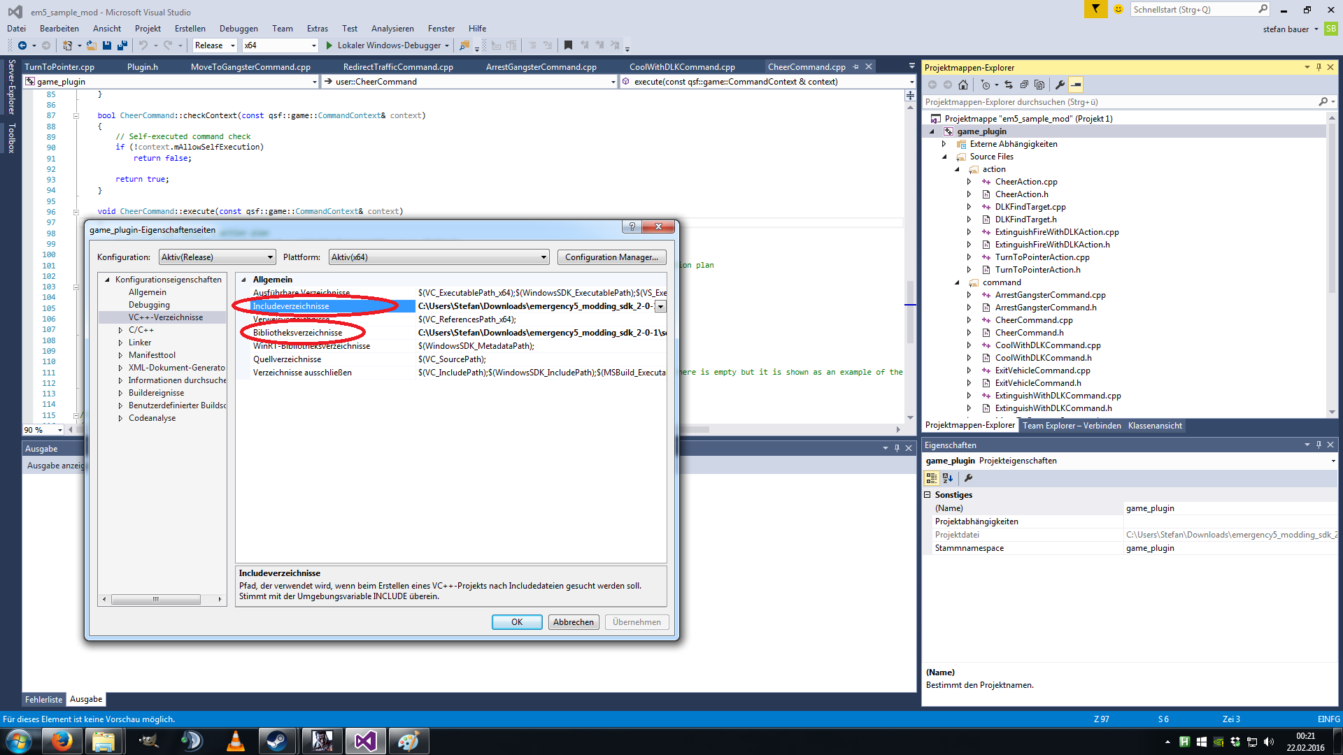The image size is (1343, 755).
Task: Click sync with active document icon
Action: pos(1009,85)
